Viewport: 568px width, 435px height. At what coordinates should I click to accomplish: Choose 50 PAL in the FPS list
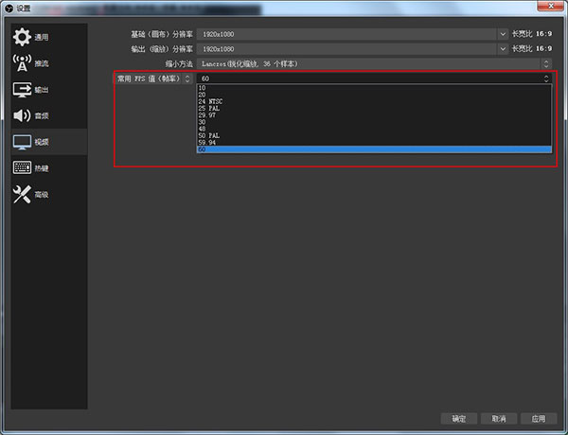click(x=374, y=136)
